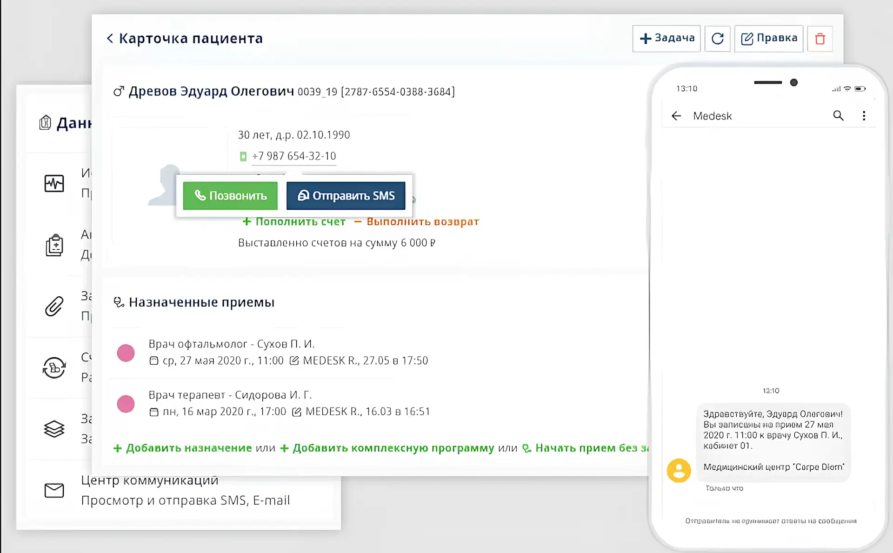The height and width of the screenshot is (553, 893).
Task: Open three-dot menu in phone chat
Action: pyautogui.click(x=864, y=116)
